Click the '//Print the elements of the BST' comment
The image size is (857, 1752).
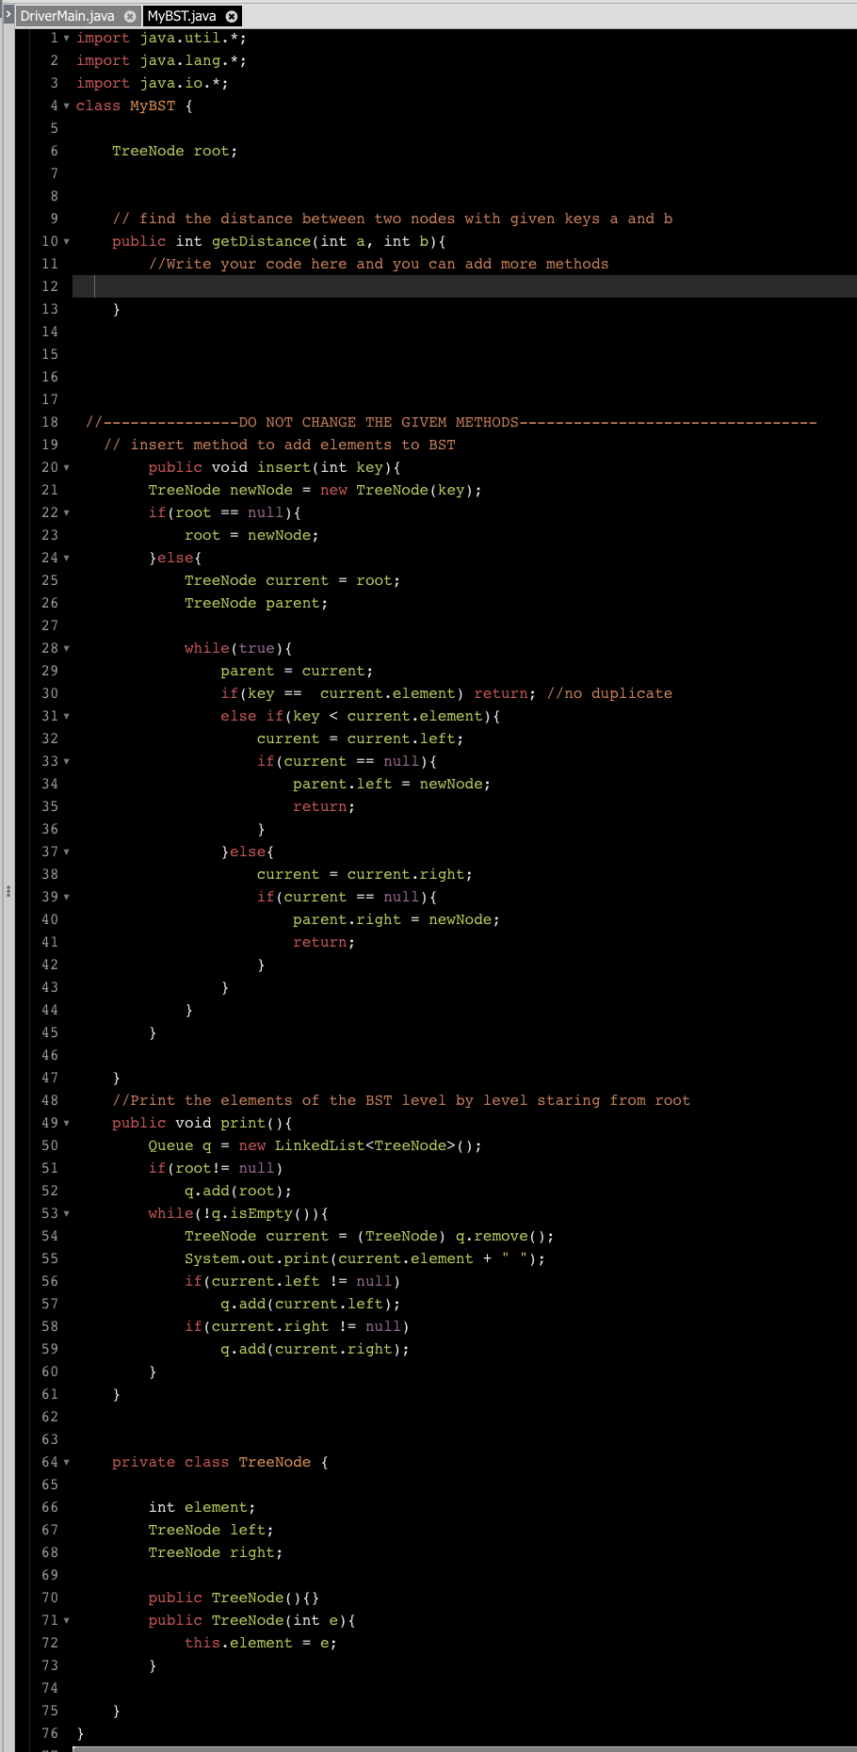[401, 1100]
